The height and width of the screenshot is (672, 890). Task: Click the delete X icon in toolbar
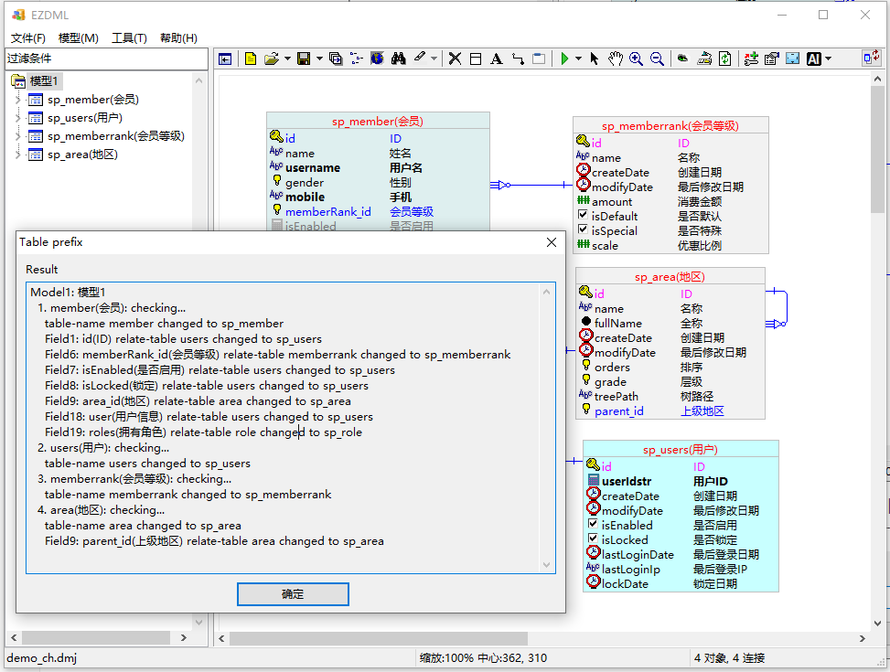(x=455, y=59)
